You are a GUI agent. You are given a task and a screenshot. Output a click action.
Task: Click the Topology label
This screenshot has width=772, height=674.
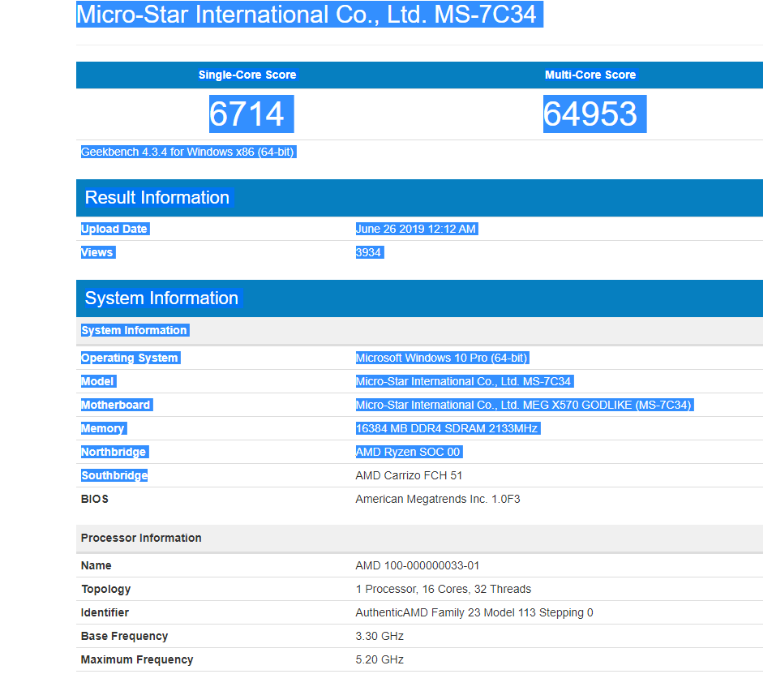click(x=106, y=590)
